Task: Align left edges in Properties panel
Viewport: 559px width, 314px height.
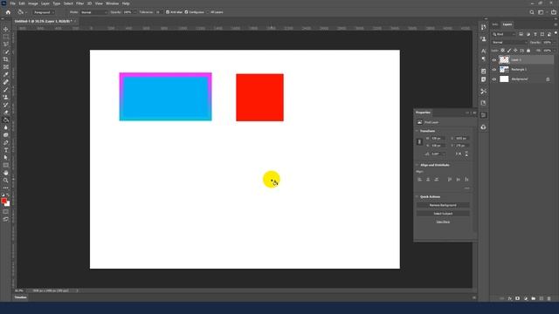Action: (x=419, y=180)
